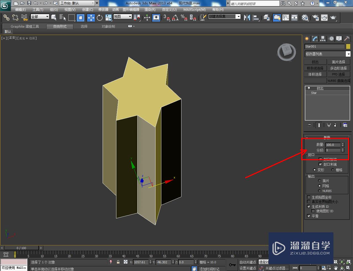Click the Mirror tool icon
353x271 pixels.
247,17
